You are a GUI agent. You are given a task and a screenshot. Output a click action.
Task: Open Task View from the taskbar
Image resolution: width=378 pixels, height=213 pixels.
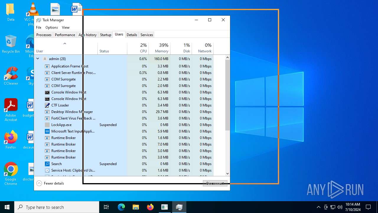[x=106, y=207]
